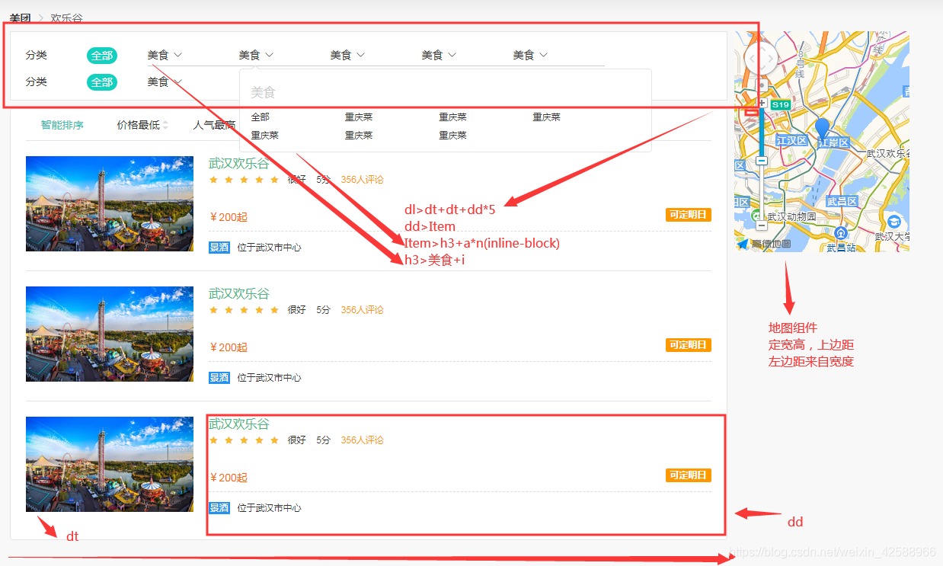Screen dimensions: 943x566
Task: Pan the map upward with the up arrow
Action: click(761, 47)
